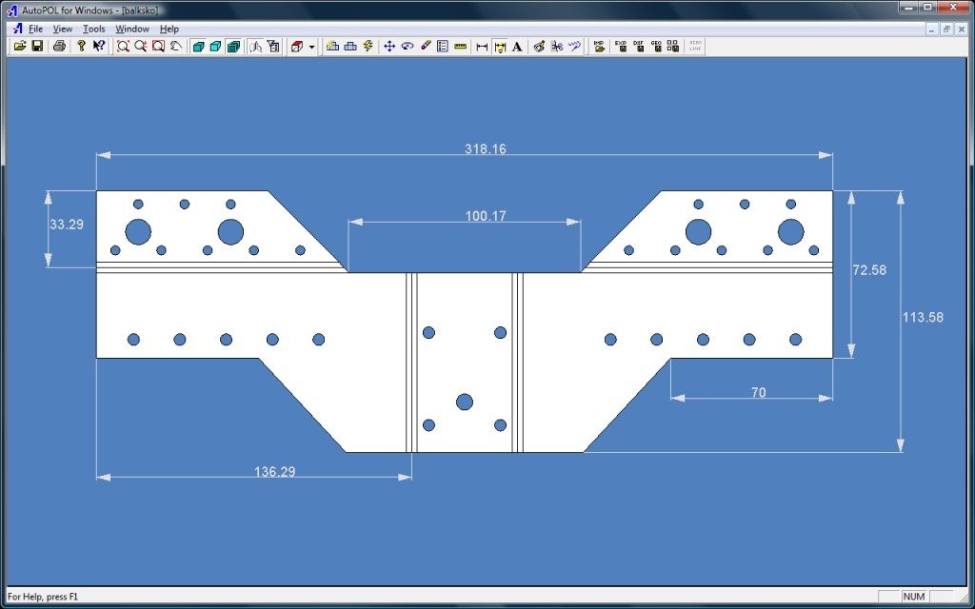Image resolution: width=975 pixels, height=609 pixels.
Task: Select the text tool letter A
Action: point(517,46)
